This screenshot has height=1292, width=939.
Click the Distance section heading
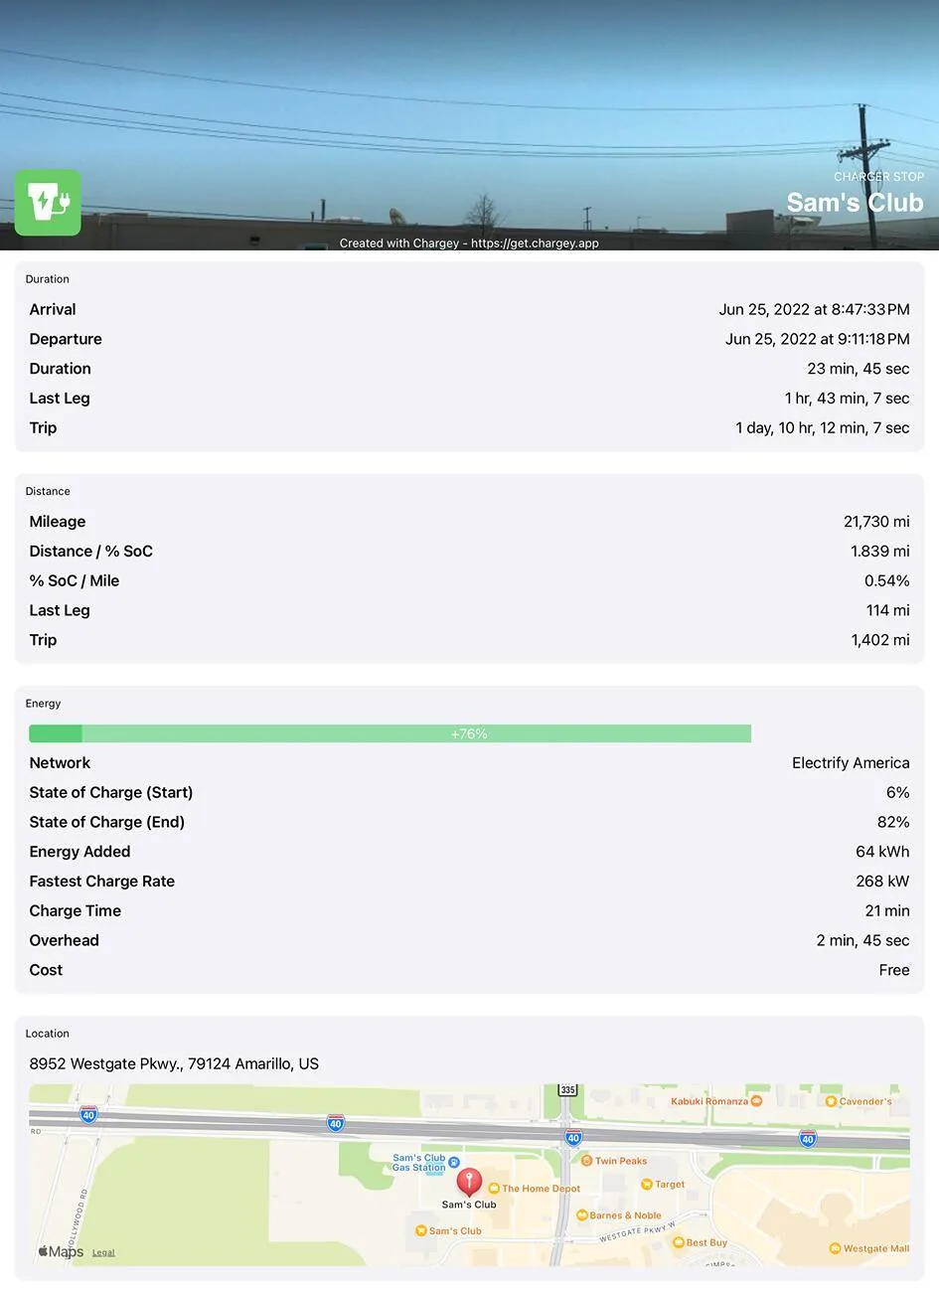click(48, 491)
